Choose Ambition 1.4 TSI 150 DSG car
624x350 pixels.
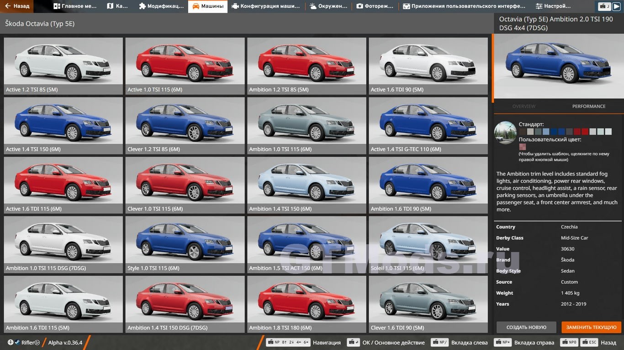tap(185, 304)
